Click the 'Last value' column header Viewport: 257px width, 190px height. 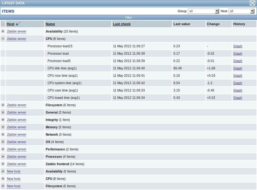coord(181,24)
